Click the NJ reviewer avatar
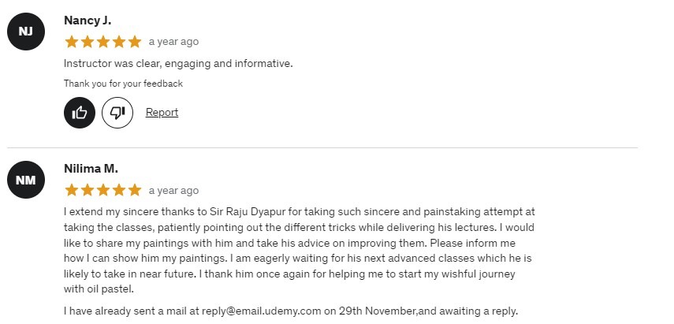 26,32
